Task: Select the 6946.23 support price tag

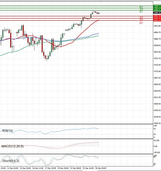Action: click(157, 20)
